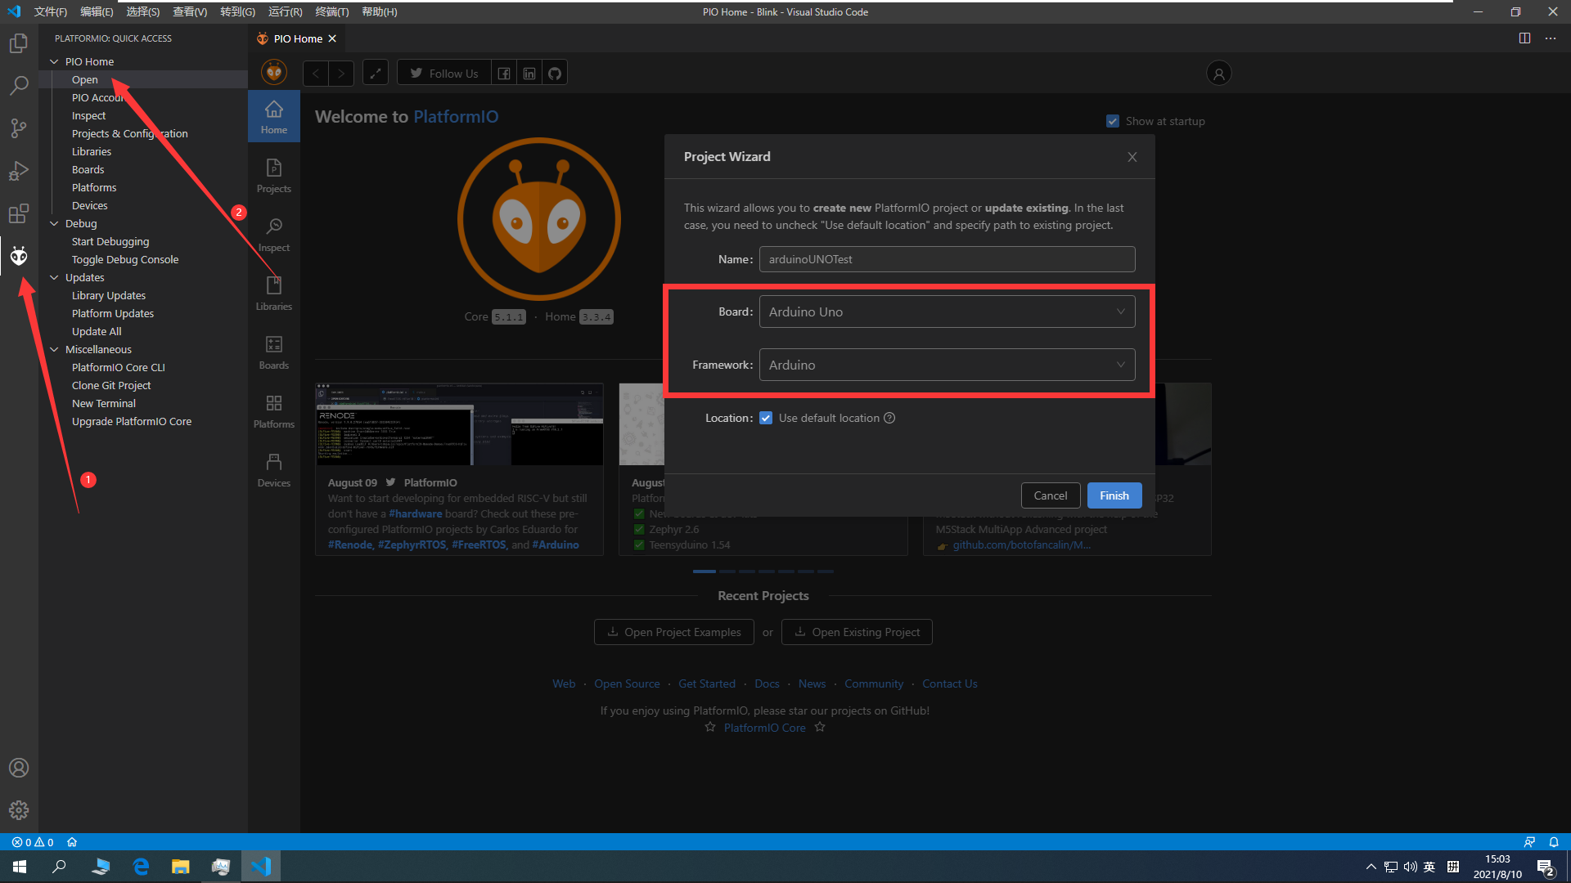This screenshot has width=1571, height=883.
Task: Open Extensions view in activity bar
Action: tap(19, 214)
